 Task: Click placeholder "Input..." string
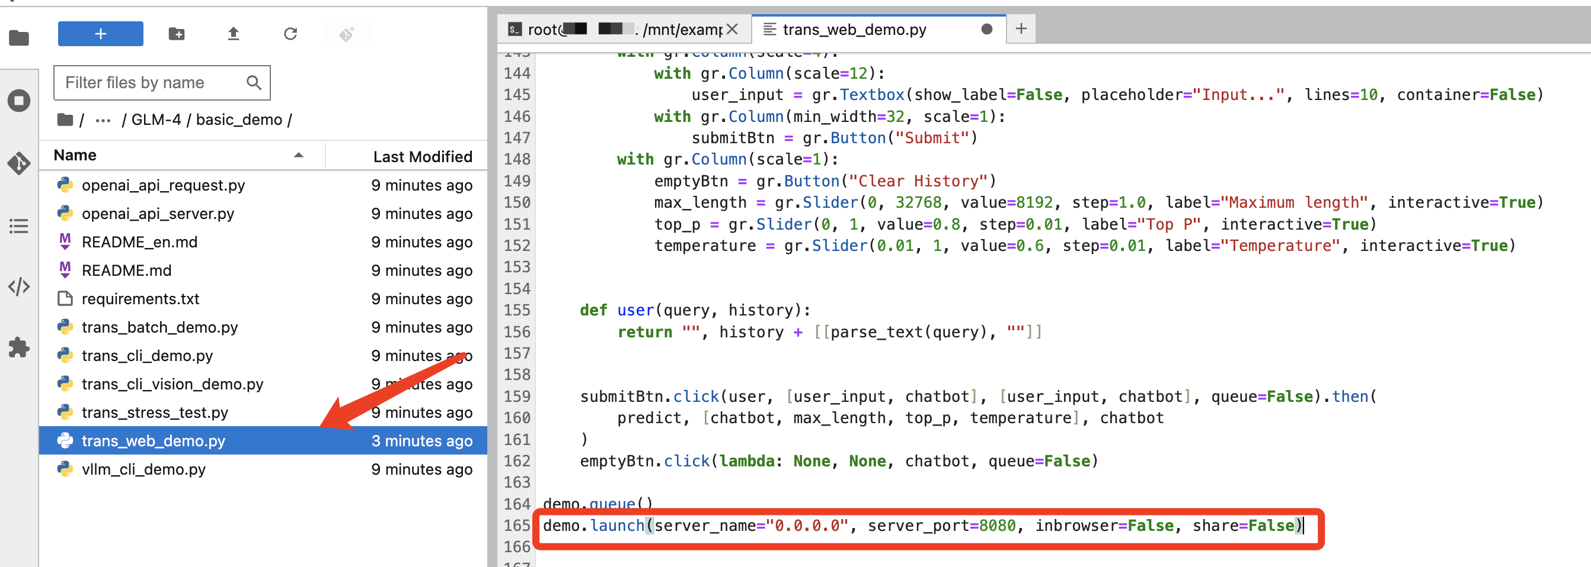(1238, 94)
